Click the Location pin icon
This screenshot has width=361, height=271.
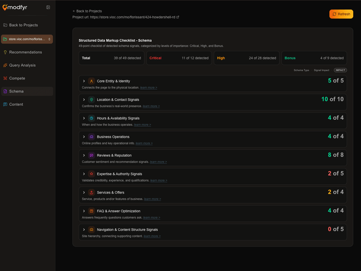coord(91,99)
